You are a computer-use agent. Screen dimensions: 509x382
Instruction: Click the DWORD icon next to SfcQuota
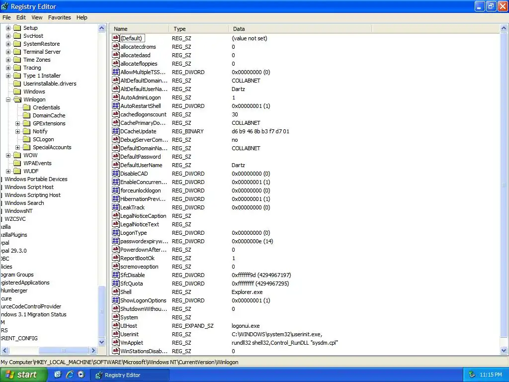pos(115,283)
